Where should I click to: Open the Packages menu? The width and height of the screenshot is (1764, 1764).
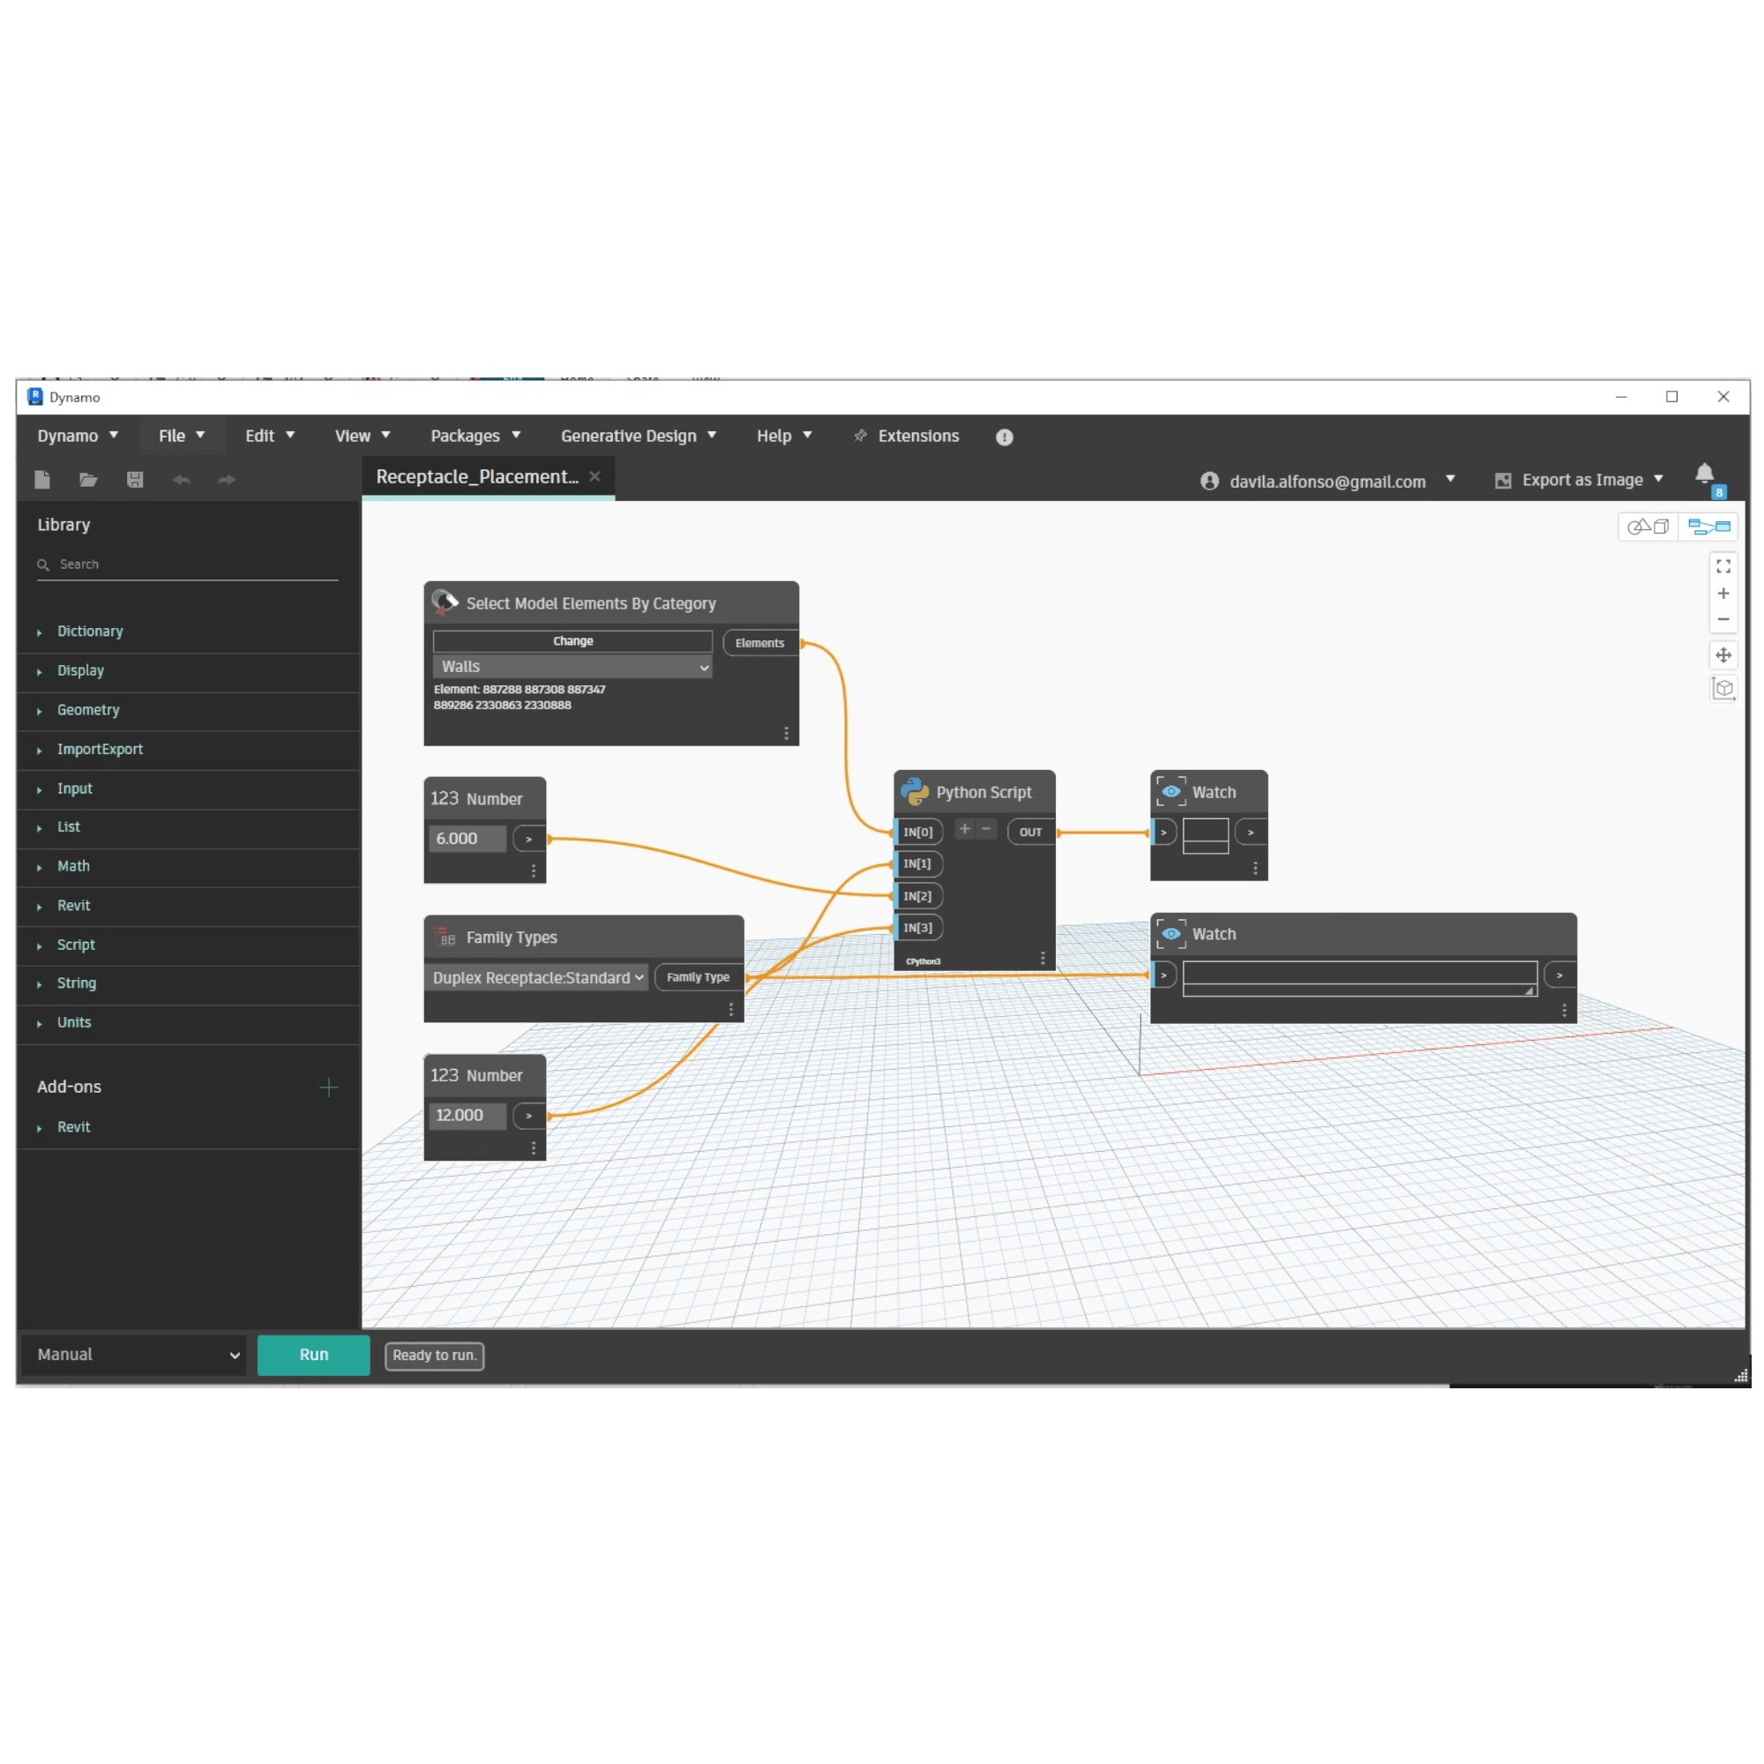pyautogui.click(x=475, y=437)
